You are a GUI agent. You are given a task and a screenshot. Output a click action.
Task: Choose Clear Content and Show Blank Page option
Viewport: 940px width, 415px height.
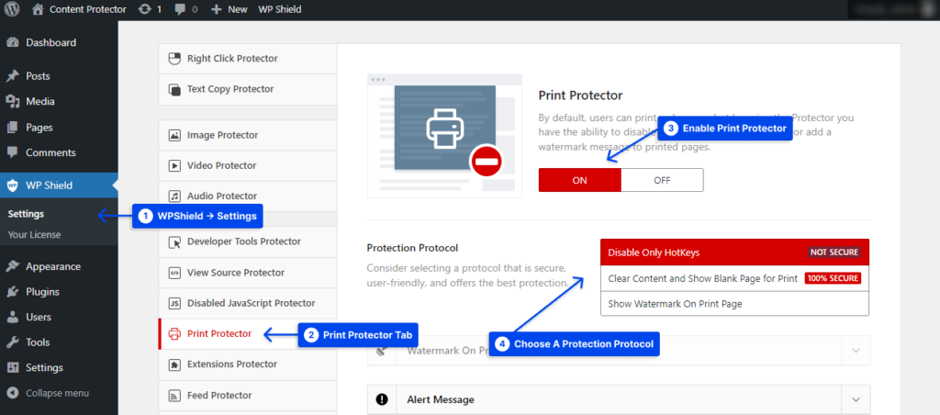734,278
